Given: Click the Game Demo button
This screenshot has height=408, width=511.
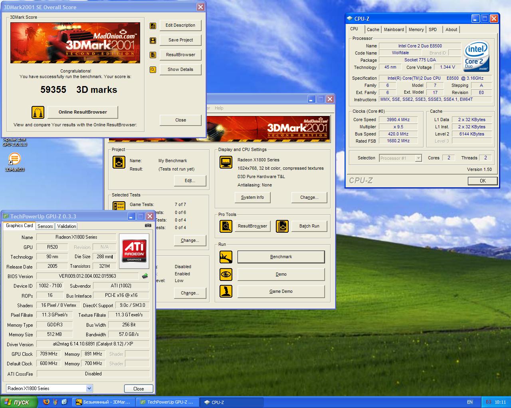Looking at the screenshot, I should click(x=281, y=292).
